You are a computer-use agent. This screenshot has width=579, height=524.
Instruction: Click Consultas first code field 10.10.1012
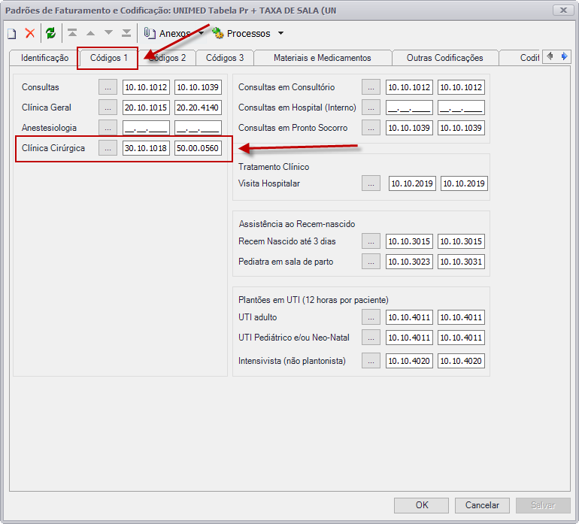pos(146,87)
